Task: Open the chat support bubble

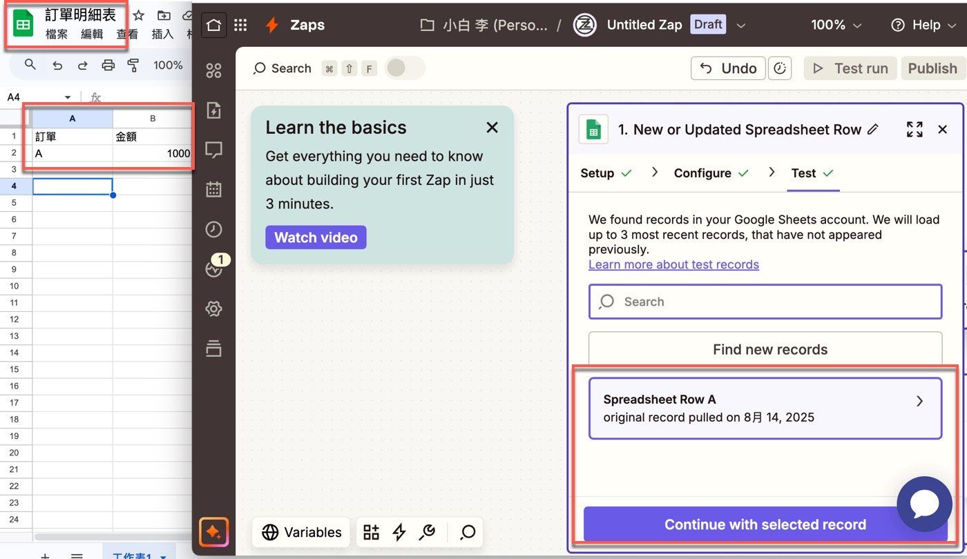Action: pos(924,504)
